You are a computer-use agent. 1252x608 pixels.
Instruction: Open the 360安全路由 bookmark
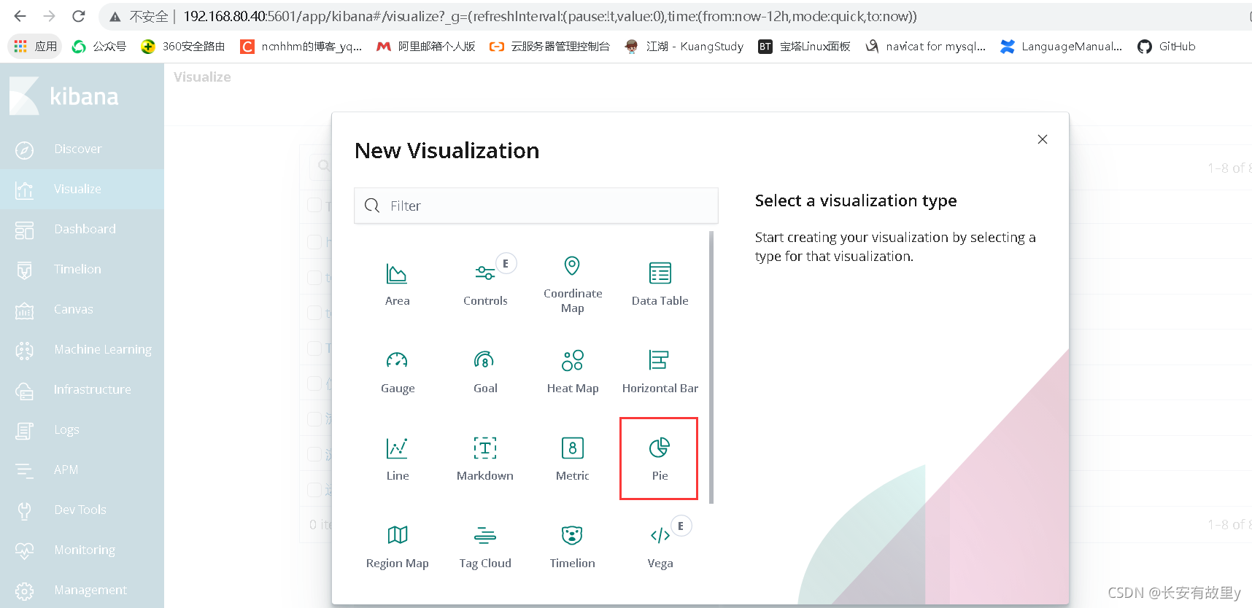coord(183,46)
